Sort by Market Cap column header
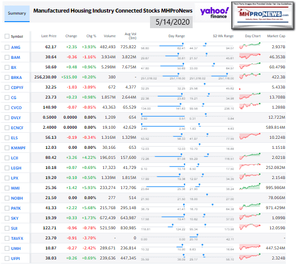Screen dimensions: 296x264 (276, 36)
